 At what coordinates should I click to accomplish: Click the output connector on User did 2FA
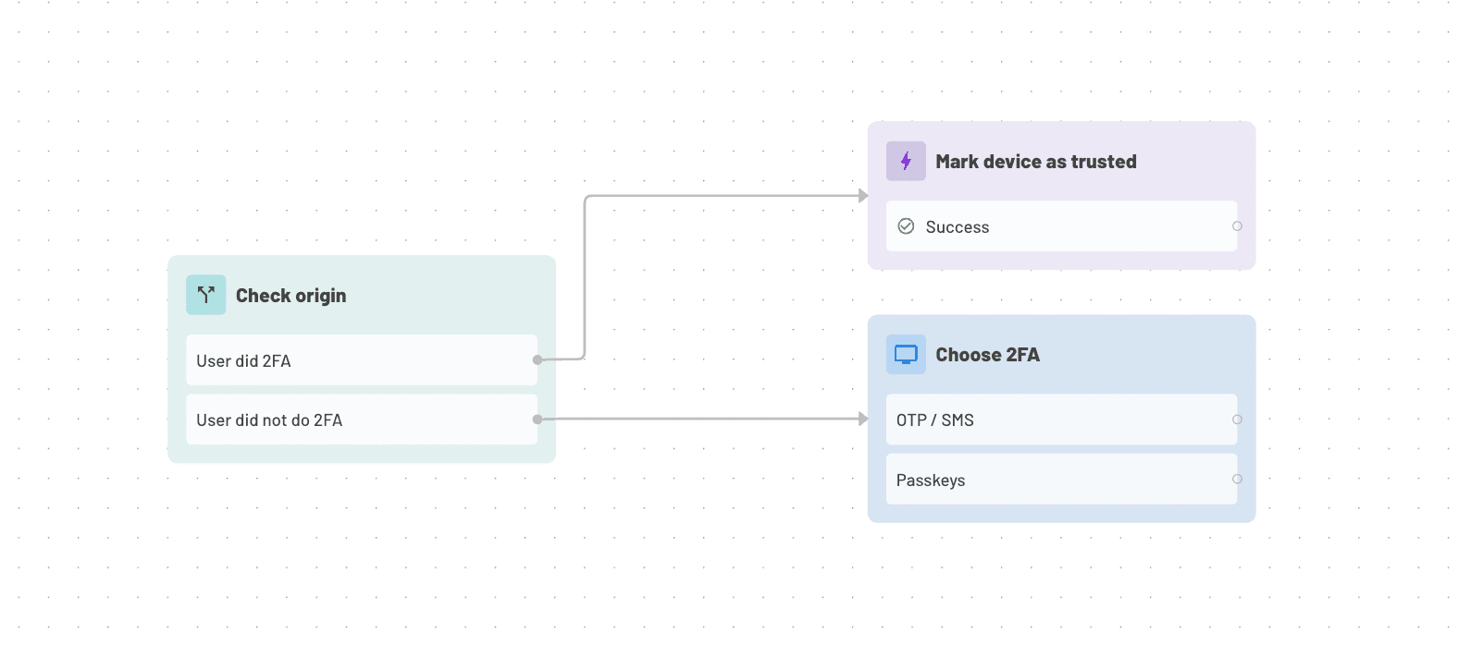point(537,359)
